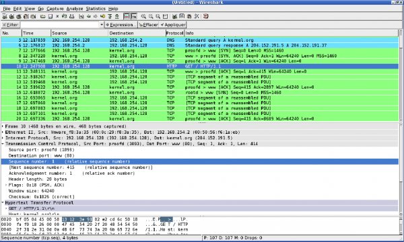This screenshot has height=242, width=404.
Task: Sort by the Destination column header
Action: click(137, 33)
